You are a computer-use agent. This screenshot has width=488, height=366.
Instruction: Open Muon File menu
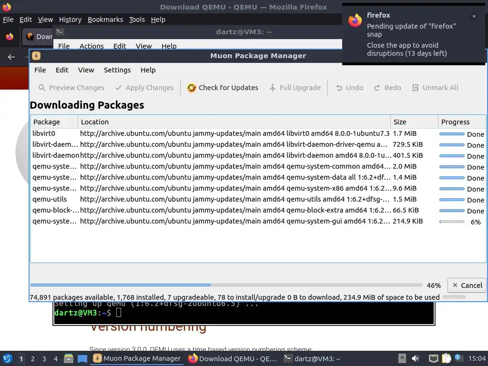[40, 70]
